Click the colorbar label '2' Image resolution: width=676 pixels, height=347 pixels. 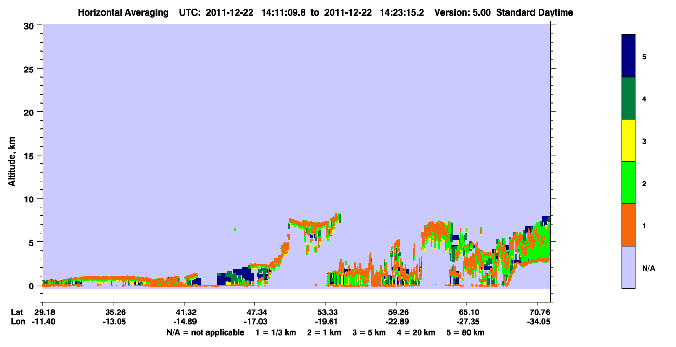pos(644,184)
